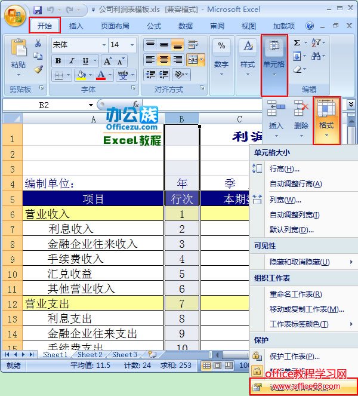Switch to the 页面布局 ribbon tab

click(x=115, y=26)
